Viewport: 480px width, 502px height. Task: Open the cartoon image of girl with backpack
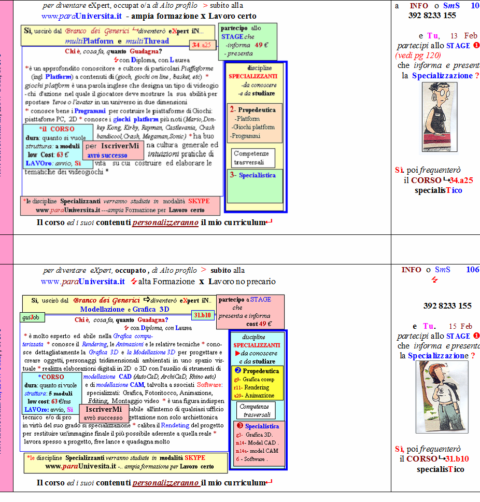442,397
